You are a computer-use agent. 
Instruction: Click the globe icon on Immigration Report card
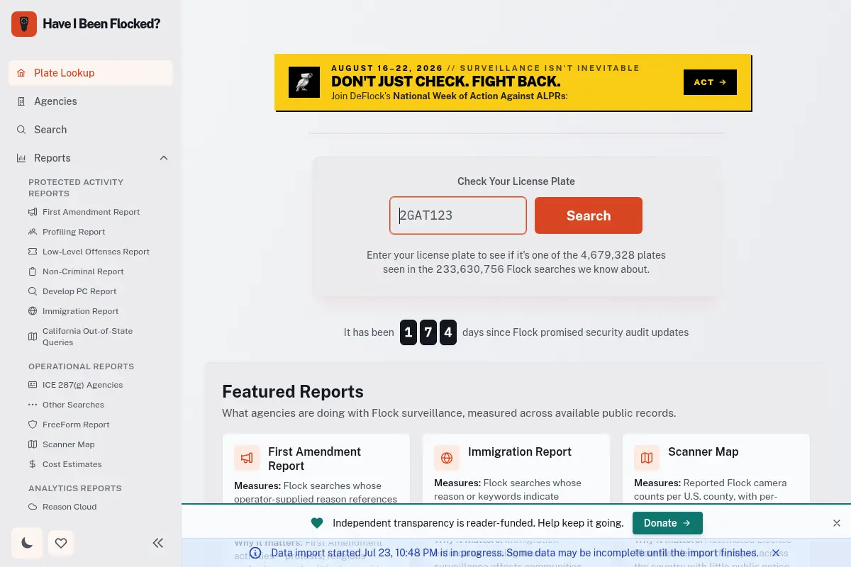coord(447,458)
